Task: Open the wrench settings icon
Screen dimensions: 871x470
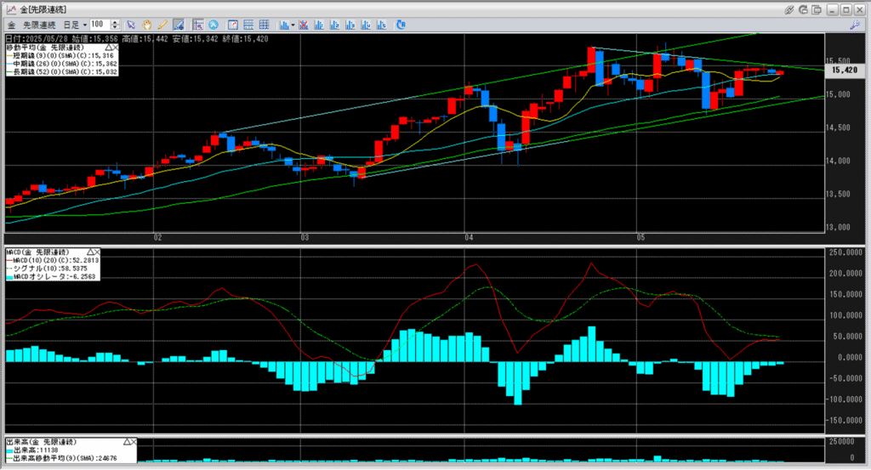Action: click(x=855, y=25)
